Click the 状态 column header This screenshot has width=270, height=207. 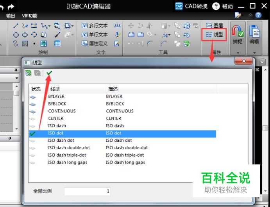click(x=36, y=89)
